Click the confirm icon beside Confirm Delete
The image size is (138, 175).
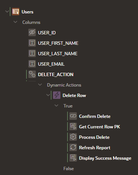[x=73, y=116]
